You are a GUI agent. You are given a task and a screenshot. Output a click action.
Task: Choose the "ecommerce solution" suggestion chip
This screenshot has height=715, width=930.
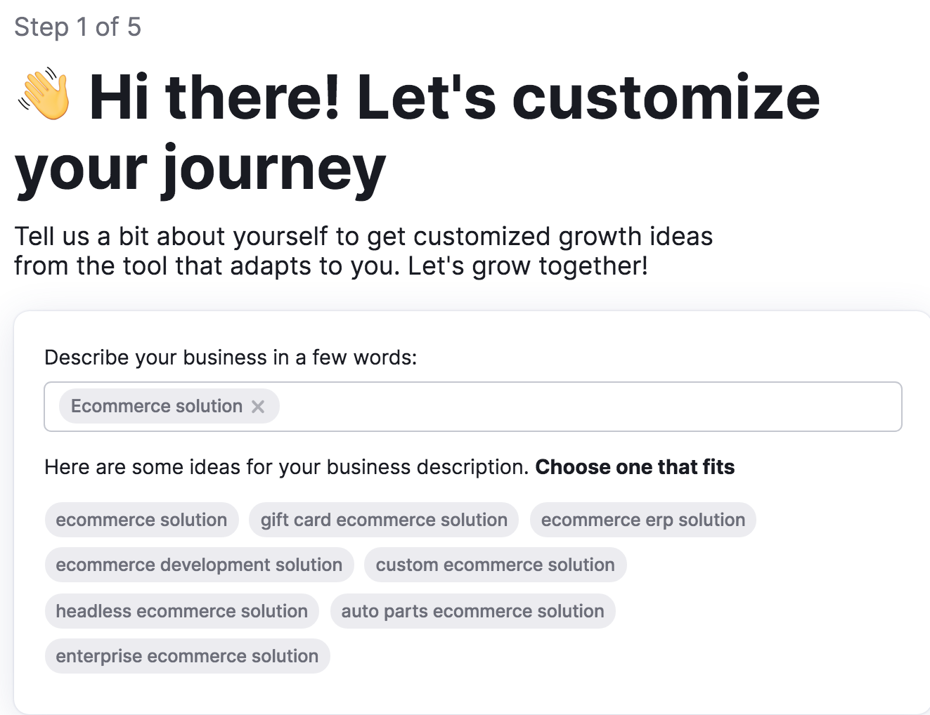pos(141,520)
